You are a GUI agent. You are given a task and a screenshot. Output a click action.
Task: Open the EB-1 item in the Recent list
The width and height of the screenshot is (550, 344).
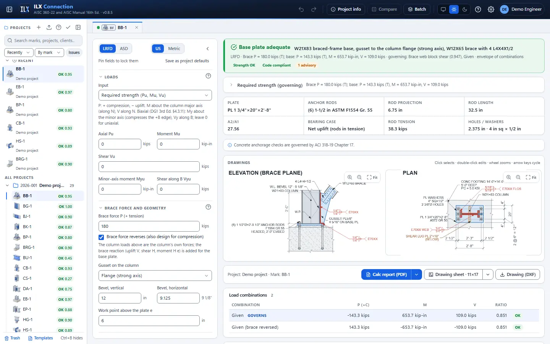44,92
